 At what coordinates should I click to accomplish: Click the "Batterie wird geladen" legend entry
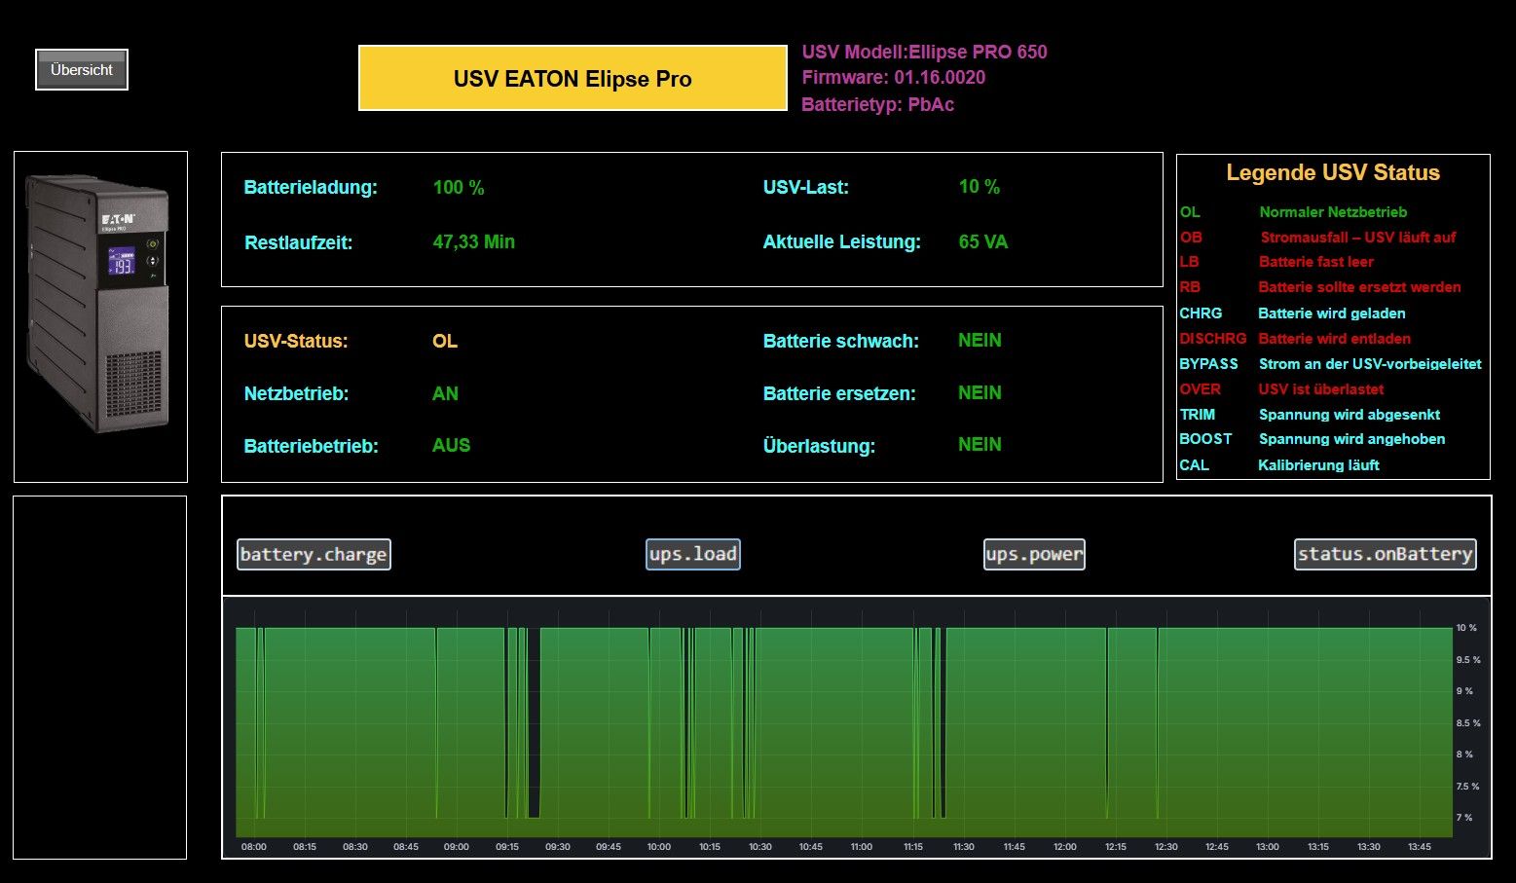[1331, 313]
